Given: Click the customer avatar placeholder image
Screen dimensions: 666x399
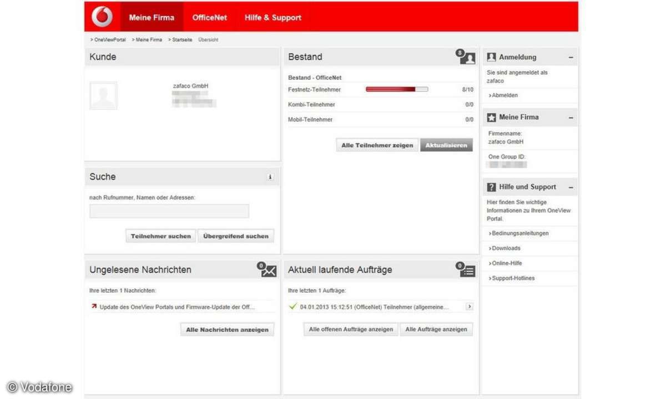Looking at the screenshot, I should coord(103,96).
